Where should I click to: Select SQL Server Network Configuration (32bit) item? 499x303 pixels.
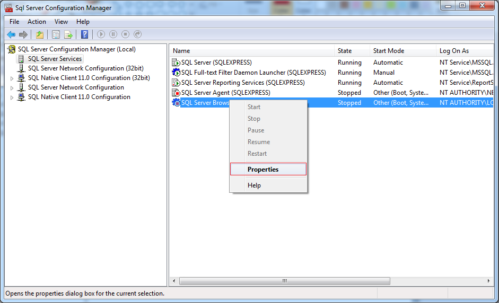coord(85,68)
